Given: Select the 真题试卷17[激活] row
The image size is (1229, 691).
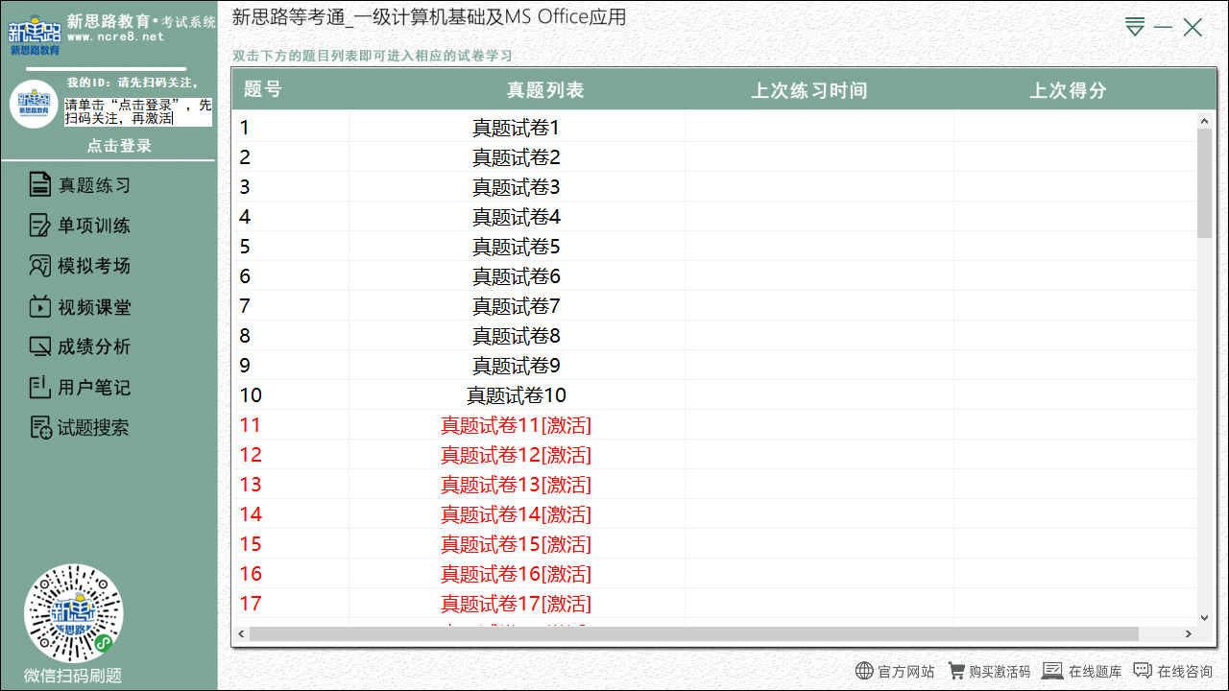Looking at the screenshot, I should 715,604.
